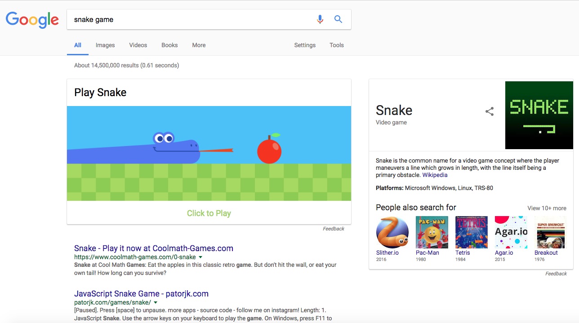Click the 'Slither.io' text label
Viewport: 579px width, 323px height.
[387, 252]
